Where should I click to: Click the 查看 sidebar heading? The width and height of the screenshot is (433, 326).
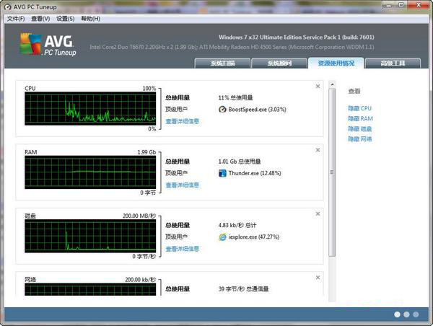pyautogui.click(x=354, y=91)
